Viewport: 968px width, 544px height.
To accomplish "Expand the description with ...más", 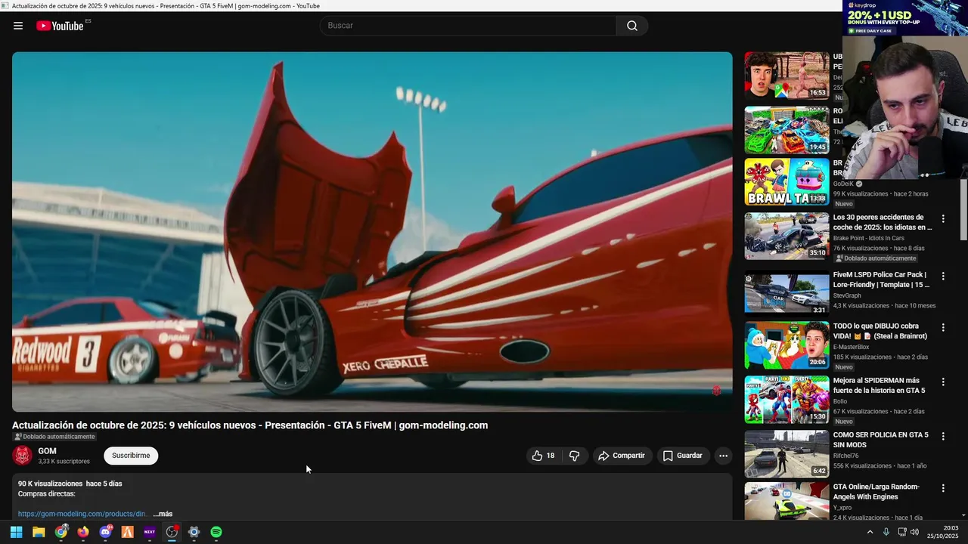I will (163, 514).
